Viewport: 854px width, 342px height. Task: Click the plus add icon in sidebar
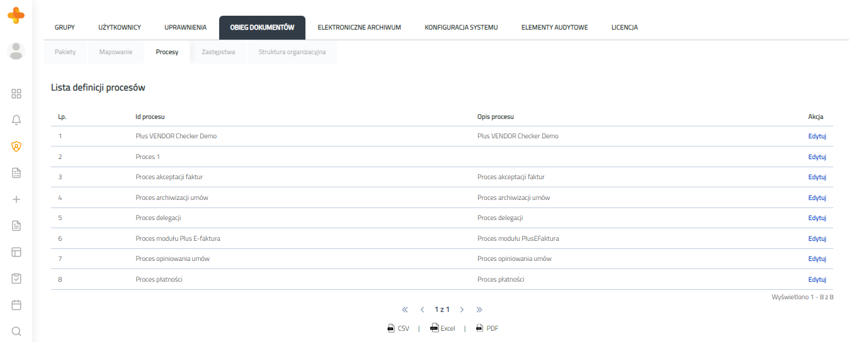coord(16,199)
